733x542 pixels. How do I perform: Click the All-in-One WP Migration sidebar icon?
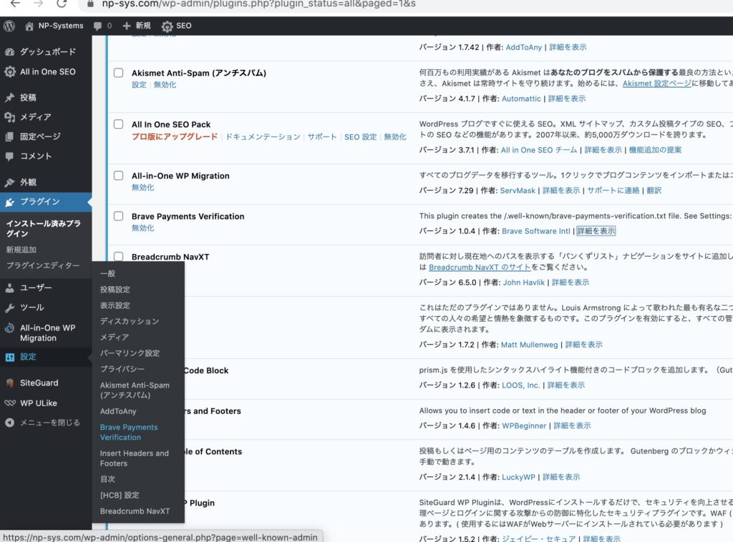9,328
